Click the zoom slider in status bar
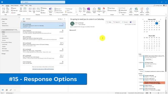This screenshot has height=94, width=168. [158, 93]
